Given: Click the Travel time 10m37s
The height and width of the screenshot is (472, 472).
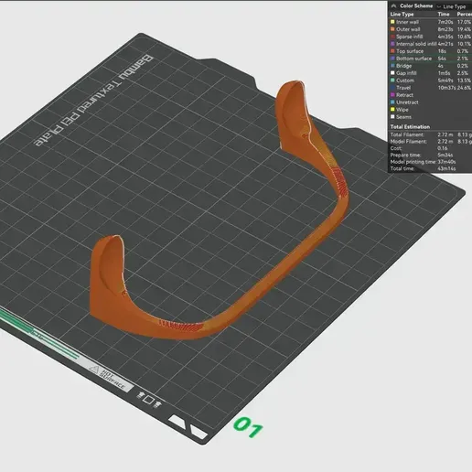Looking at the screenshot, I should [x=446, y=88].
